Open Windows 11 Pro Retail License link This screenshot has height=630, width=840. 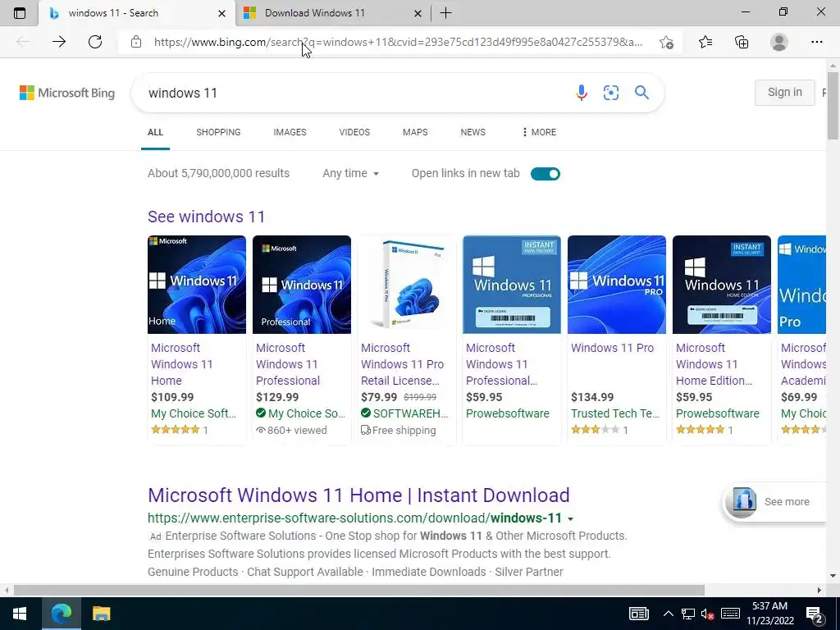[x=402, y=364]
